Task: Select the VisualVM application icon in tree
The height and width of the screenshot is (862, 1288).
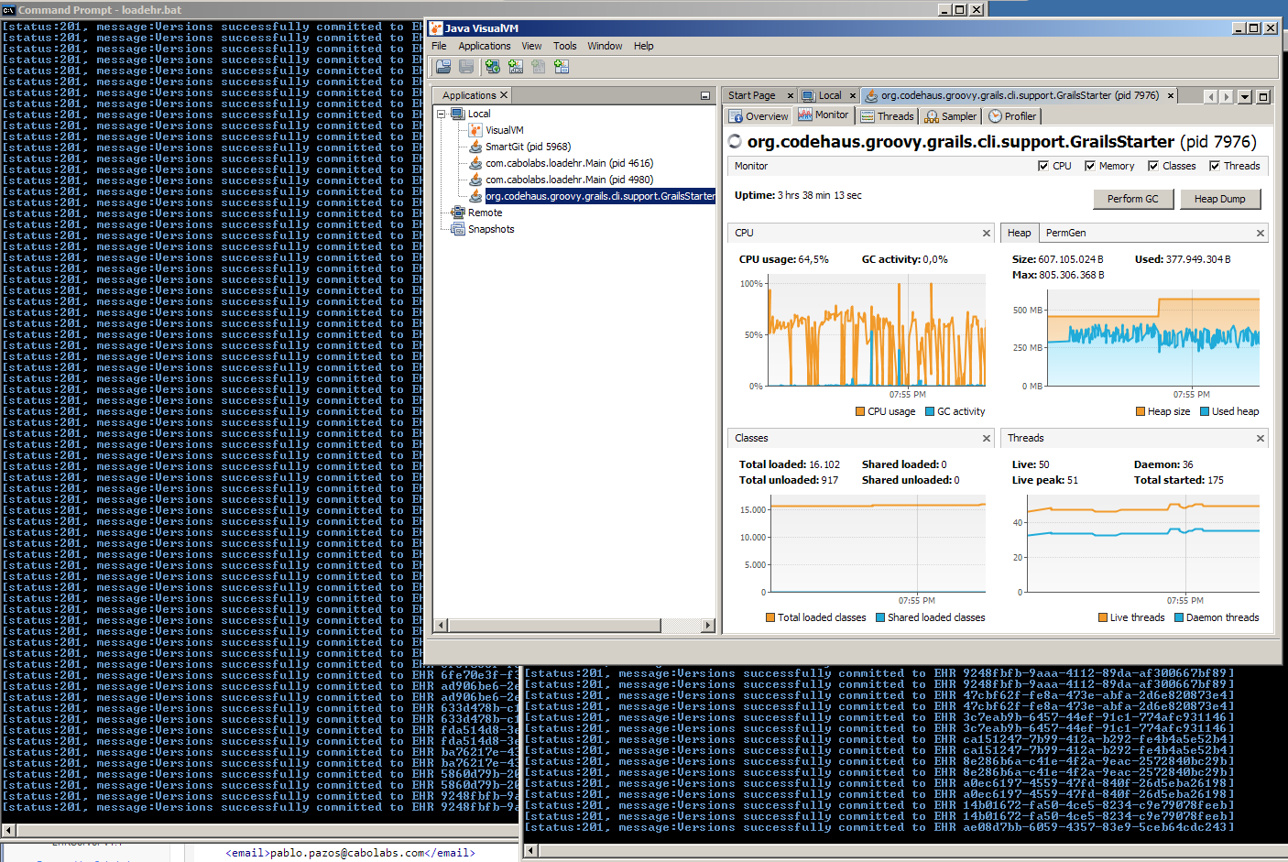Action: pyautogui.click(x=475, y=130)
